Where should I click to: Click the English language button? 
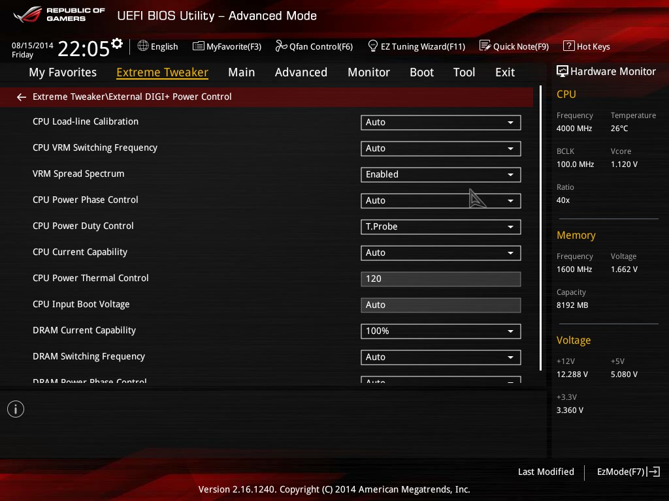click(x=158, y=46)
